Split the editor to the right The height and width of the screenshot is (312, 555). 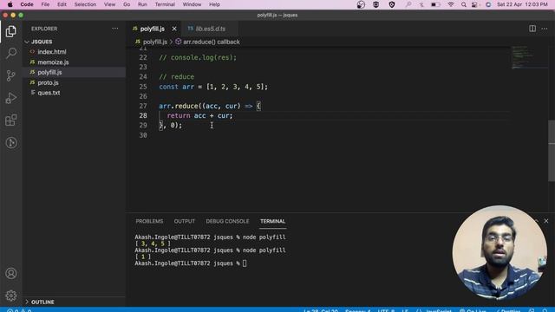[x=532, y=29]
